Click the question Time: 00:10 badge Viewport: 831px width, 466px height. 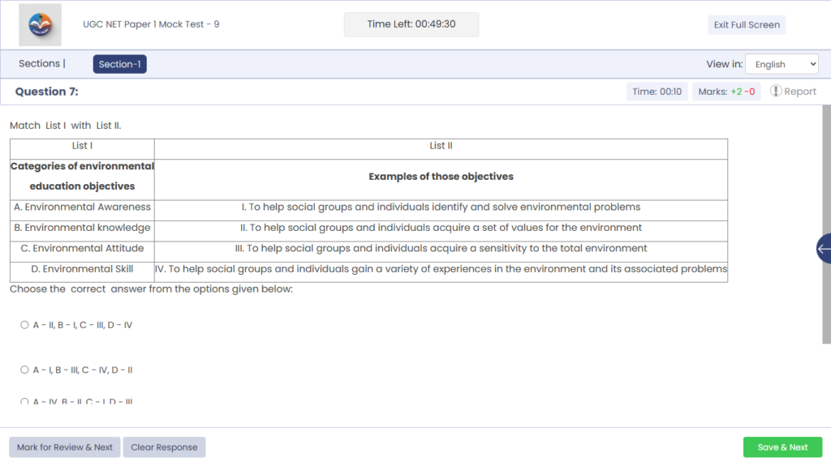coord(657,92)
